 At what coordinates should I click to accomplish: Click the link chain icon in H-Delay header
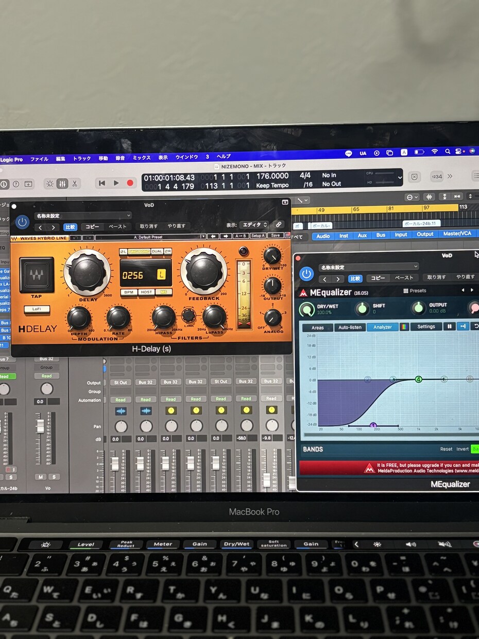coord(278,225)
